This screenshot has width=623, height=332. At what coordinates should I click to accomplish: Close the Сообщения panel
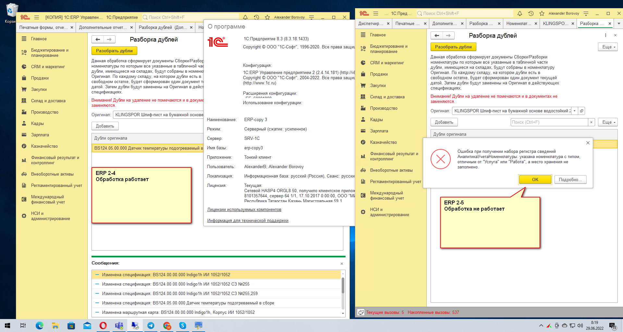pos(342,264)
